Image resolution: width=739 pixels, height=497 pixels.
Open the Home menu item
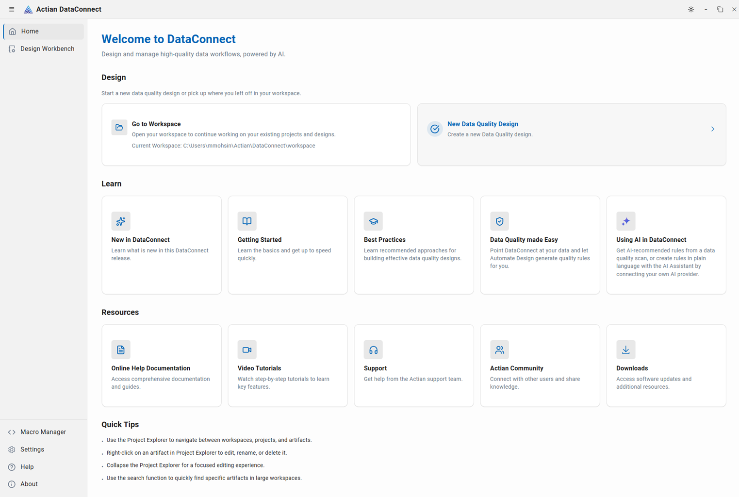(44, 32)
